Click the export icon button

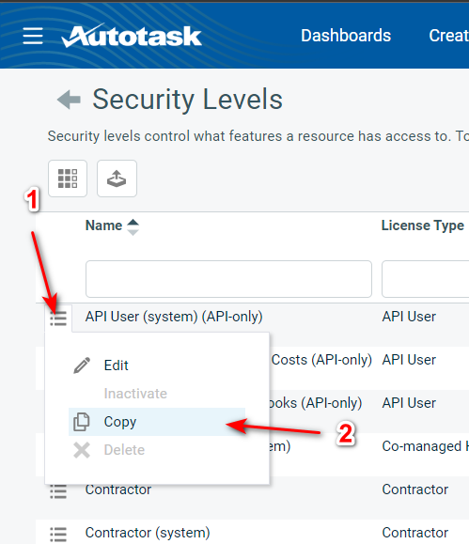[117, 179]
